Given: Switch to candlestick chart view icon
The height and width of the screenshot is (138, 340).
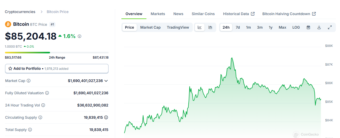Looking at the screenshot, I should point(210,27).
